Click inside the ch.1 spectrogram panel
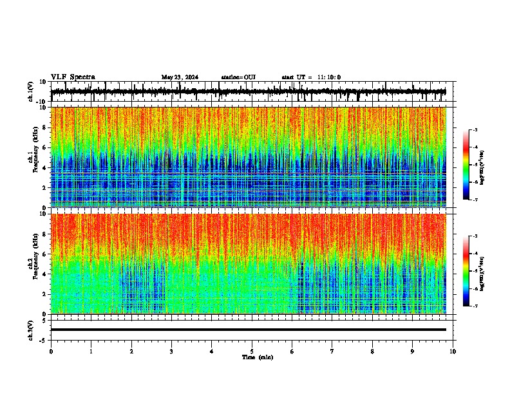This screenshot has width=510, height=394. [249, 157]
